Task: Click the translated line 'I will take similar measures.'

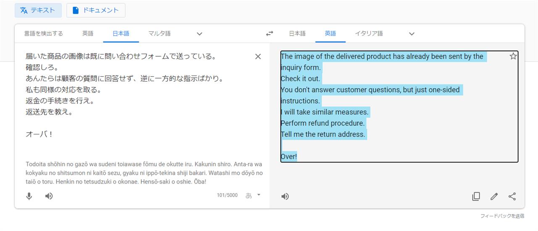Action: click(324, 112)
